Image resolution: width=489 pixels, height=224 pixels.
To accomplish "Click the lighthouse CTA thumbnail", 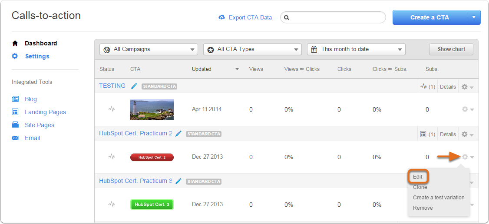I will (152, 109).
